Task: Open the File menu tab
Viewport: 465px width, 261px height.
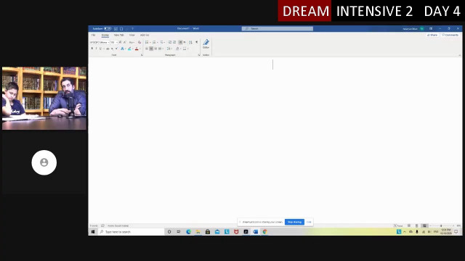Action: pyautogui.click(x=94, y=35)
